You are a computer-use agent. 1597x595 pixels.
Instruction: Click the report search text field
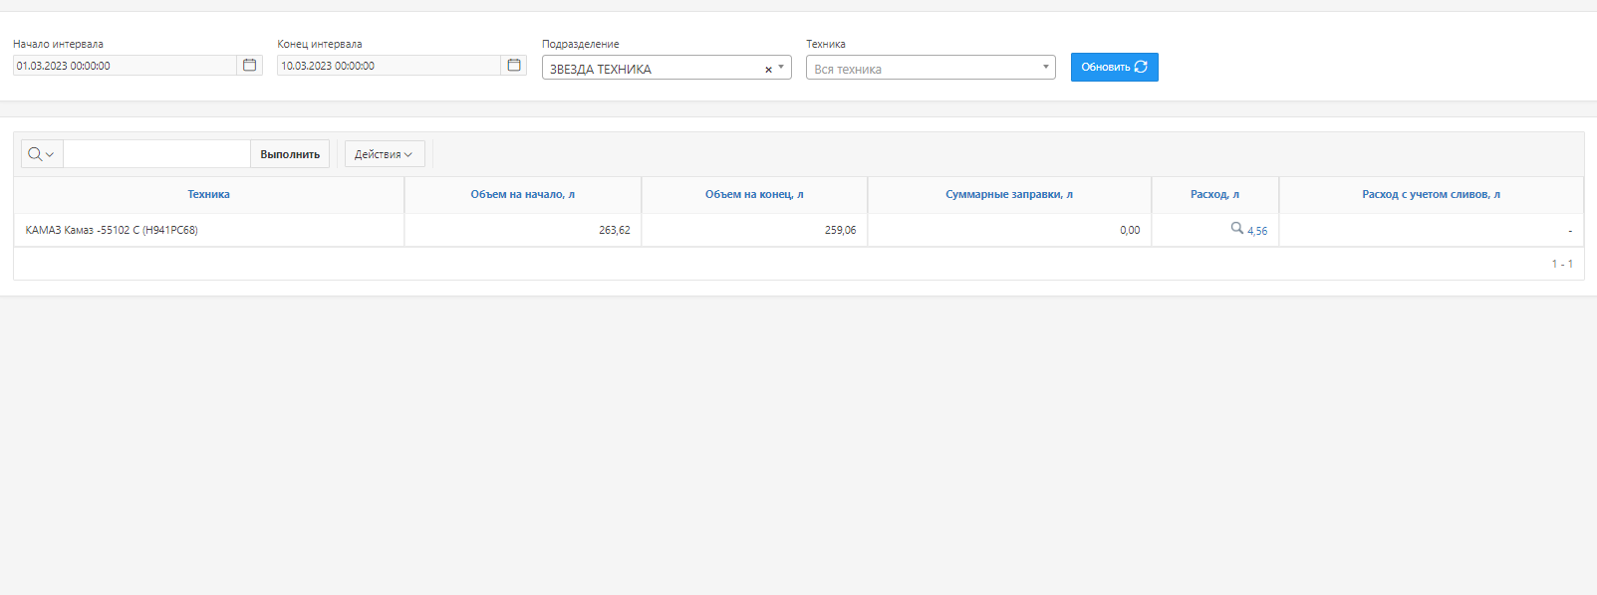coord(156,154)
